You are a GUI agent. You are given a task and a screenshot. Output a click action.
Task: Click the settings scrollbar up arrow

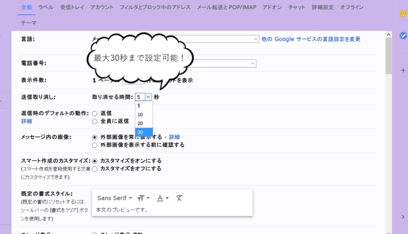pos(389,35)
